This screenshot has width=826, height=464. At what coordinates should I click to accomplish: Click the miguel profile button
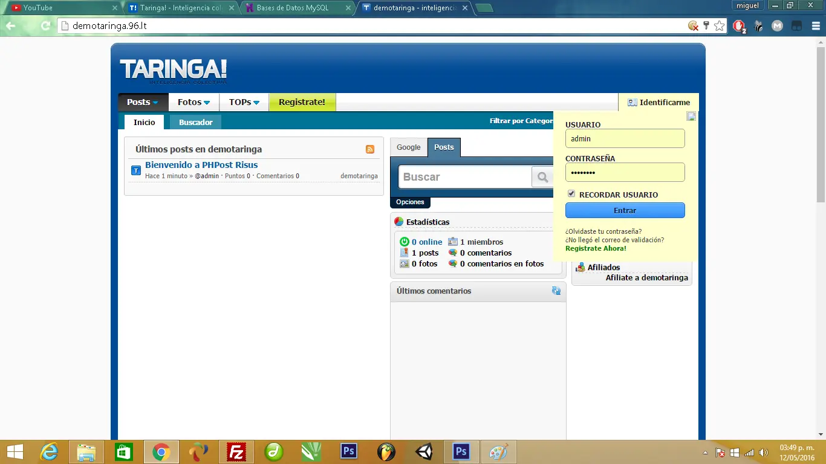pyautogui.click(x=749, y=5)
